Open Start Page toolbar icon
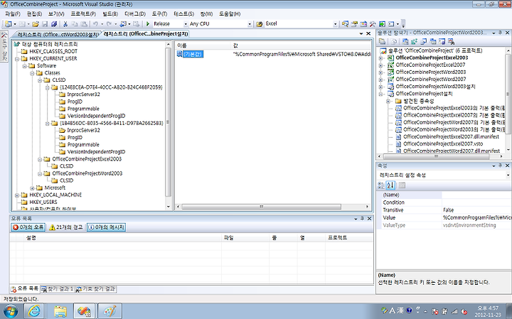Screen dimensions: 512x319 (382, 24)
